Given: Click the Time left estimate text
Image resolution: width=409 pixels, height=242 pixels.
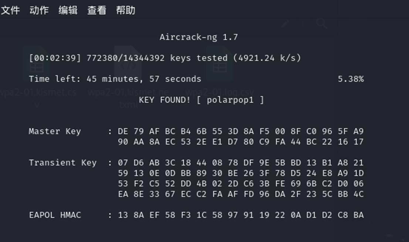Looking at the screenshot, I should coord(115,79).
